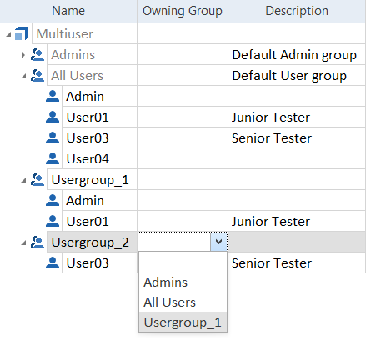Choose All Users from the dropdown list
The width and height of the screenshot is (366, 346).
169,302
